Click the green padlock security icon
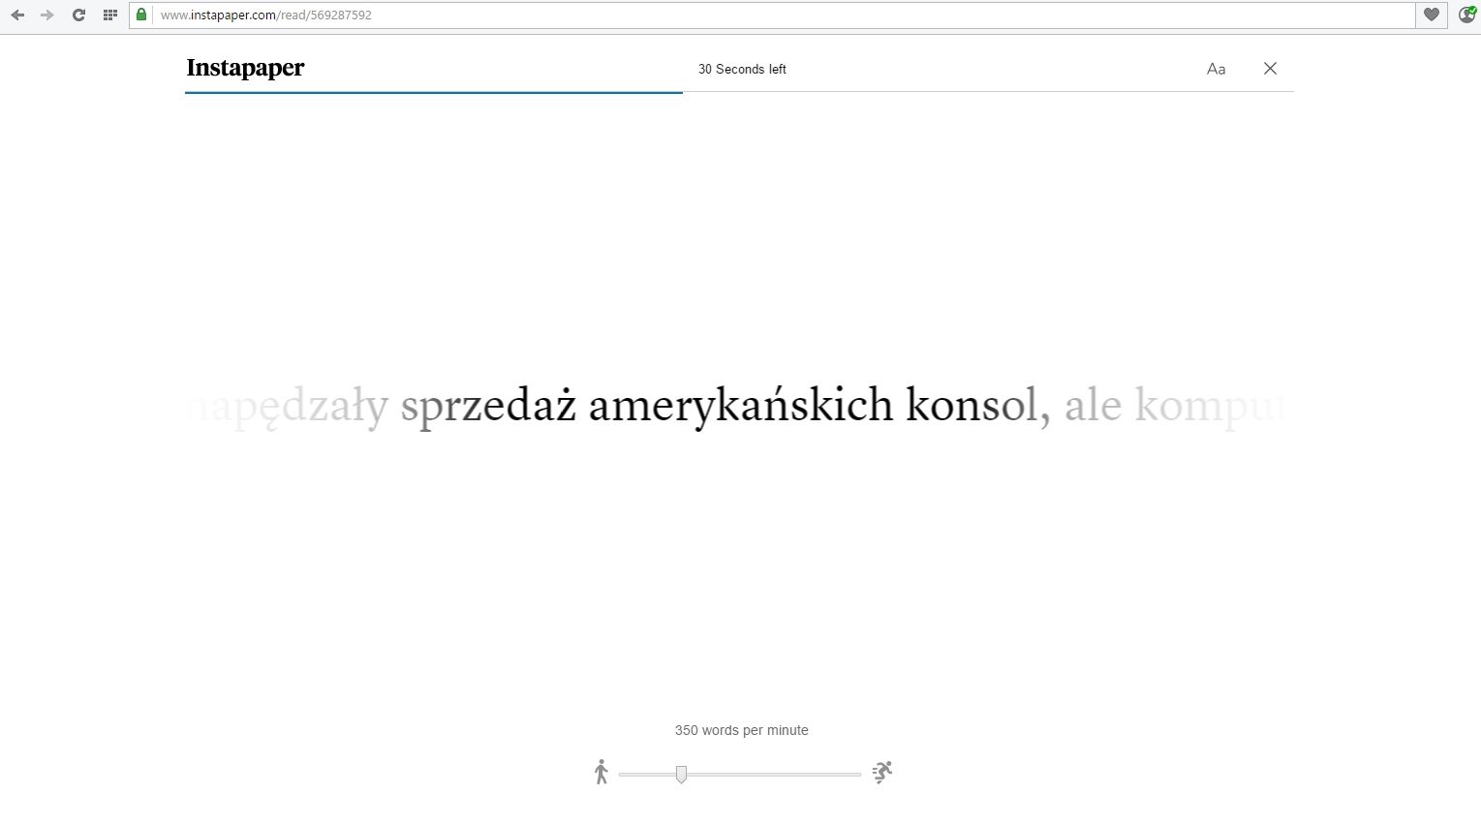 [x=141, y=15]
